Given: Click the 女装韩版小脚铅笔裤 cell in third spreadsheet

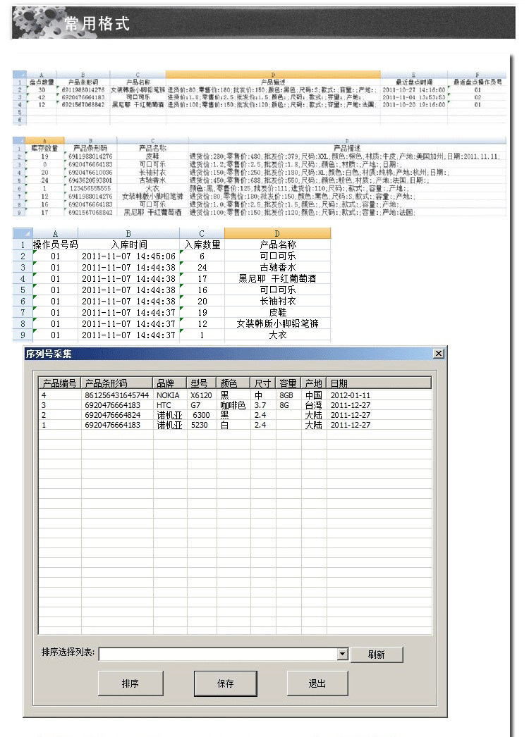Looking at the screenshot, I should 278,323.
